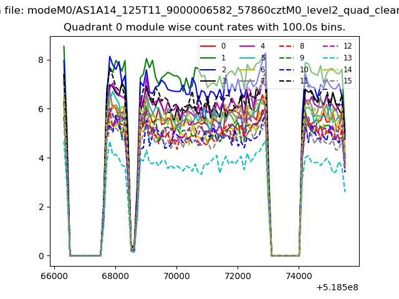Image resolution: width=399 pixels, height=299 pixels.
Task: Click the blue line swatch for module 2
Action: click(x=208, y=69)
